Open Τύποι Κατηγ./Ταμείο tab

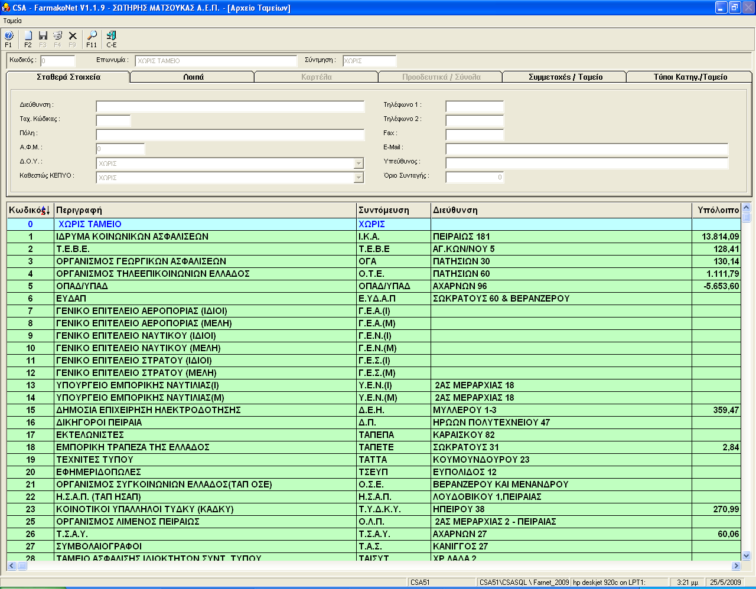tap(689, 77)
